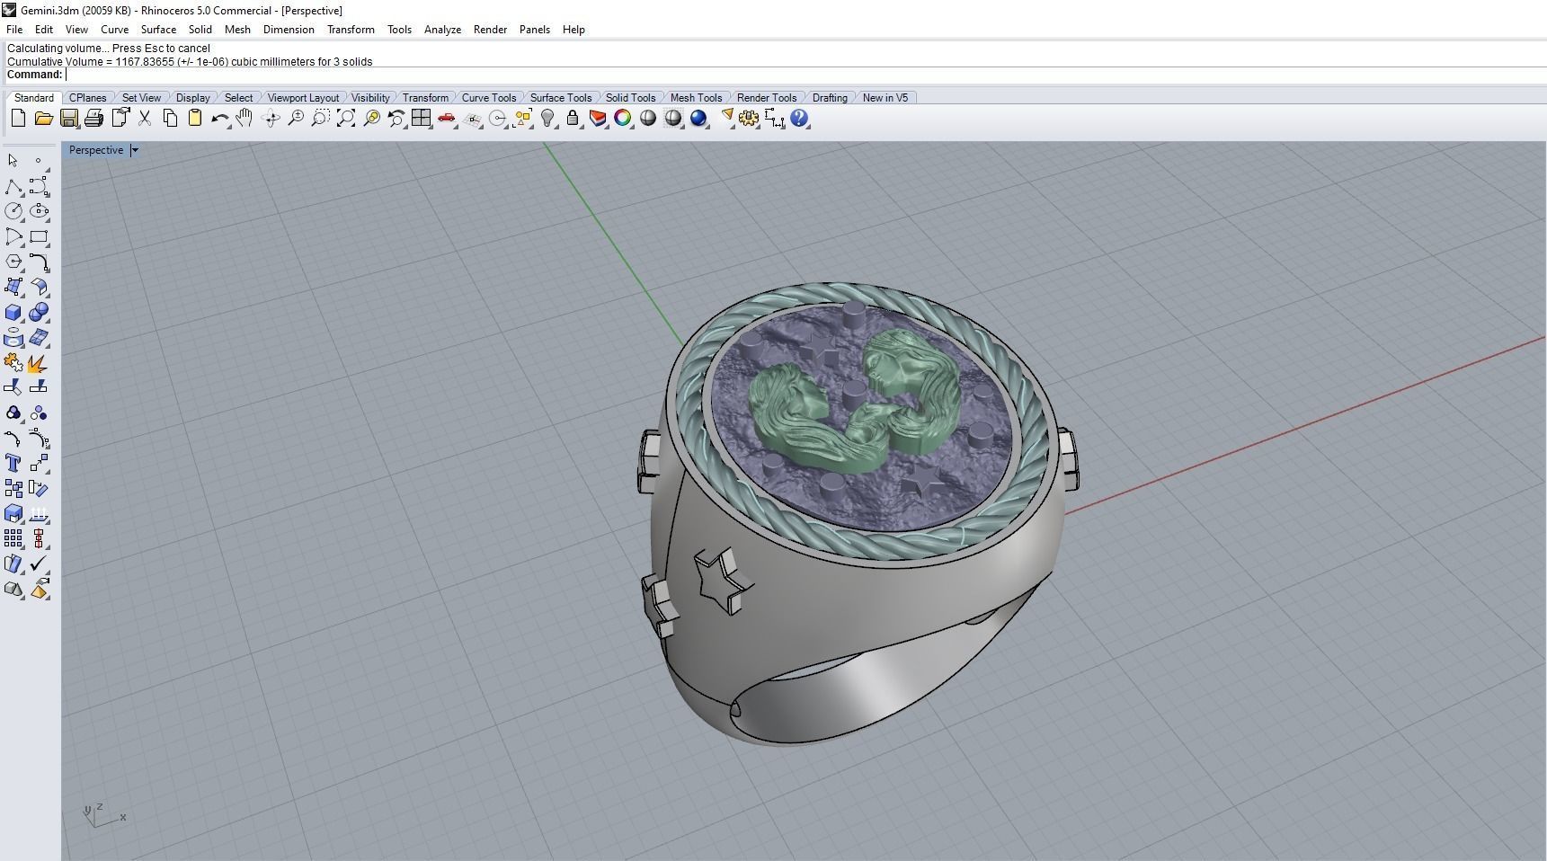Select the Text object tool
Image resolution: width=1547 pixels, height=861 pixels.
pos(13,463)
